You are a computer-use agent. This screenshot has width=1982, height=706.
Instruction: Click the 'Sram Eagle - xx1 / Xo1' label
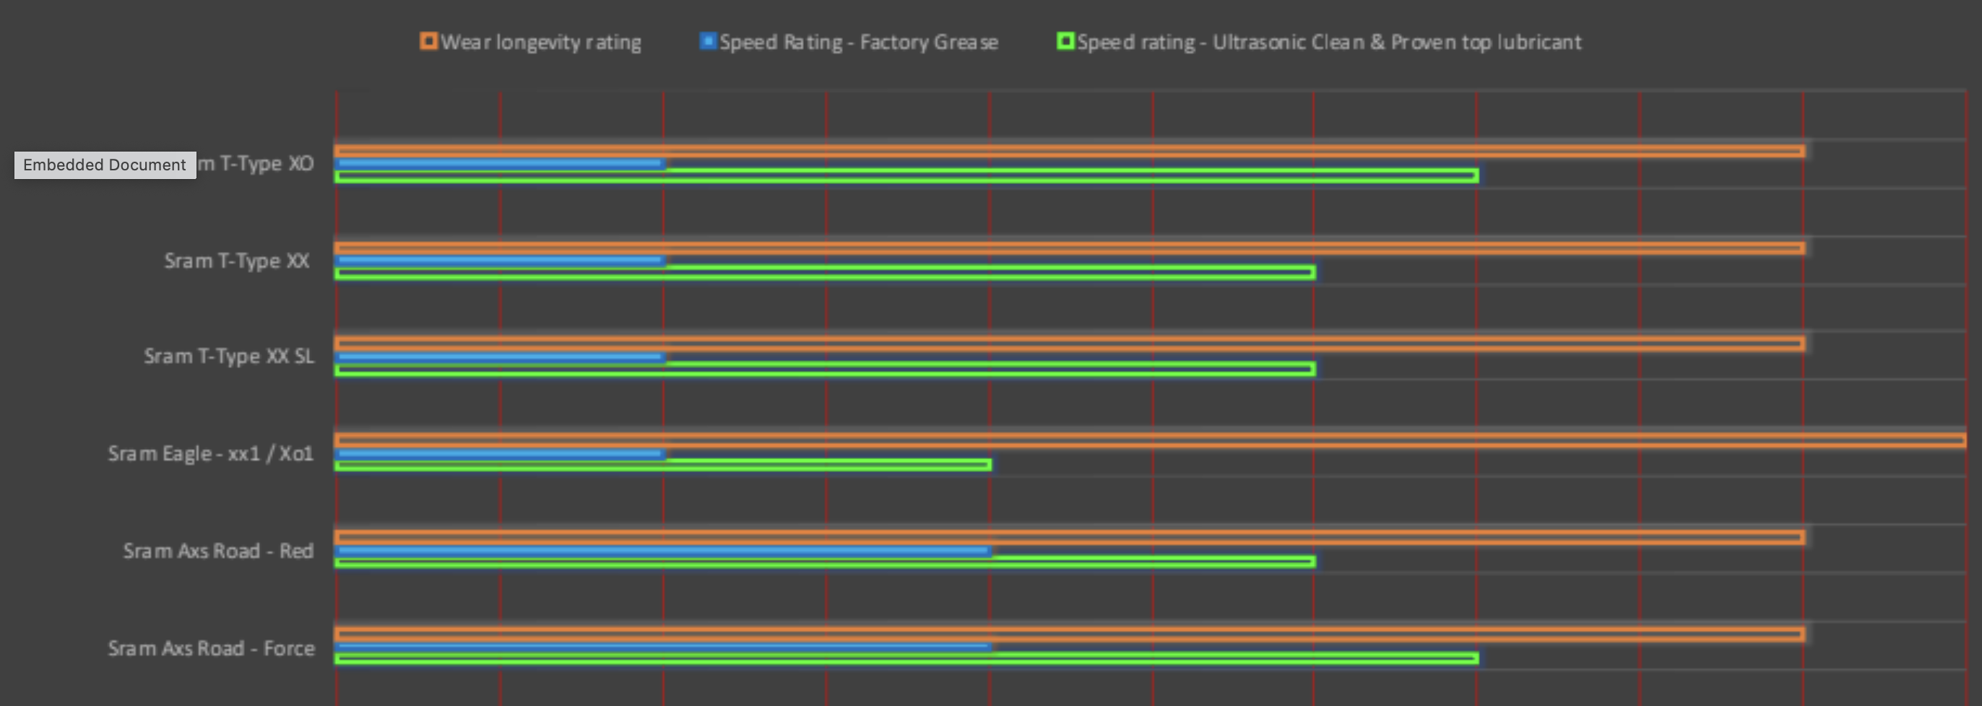[x=211, y=454]
